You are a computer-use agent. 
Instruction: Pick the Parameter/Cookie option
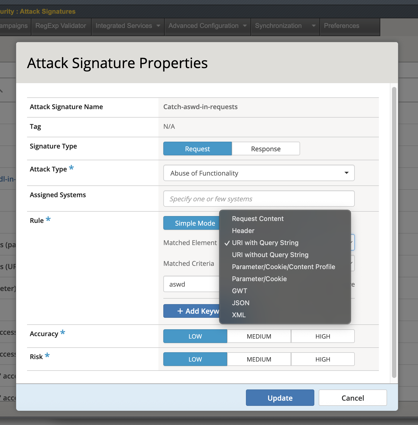point(285,279)
